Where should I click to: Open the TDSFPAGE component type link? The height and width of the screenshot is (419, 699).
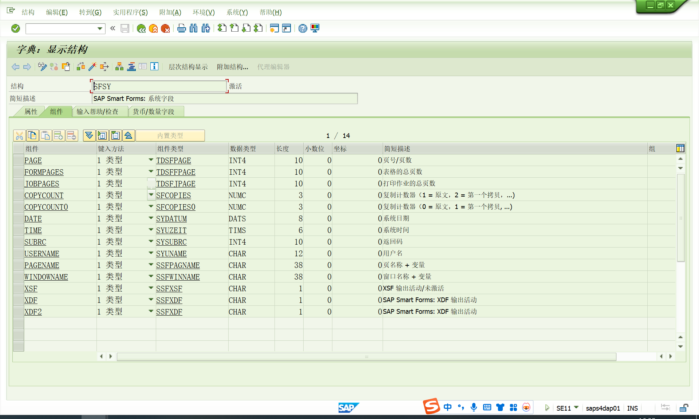tap(174, 161)
